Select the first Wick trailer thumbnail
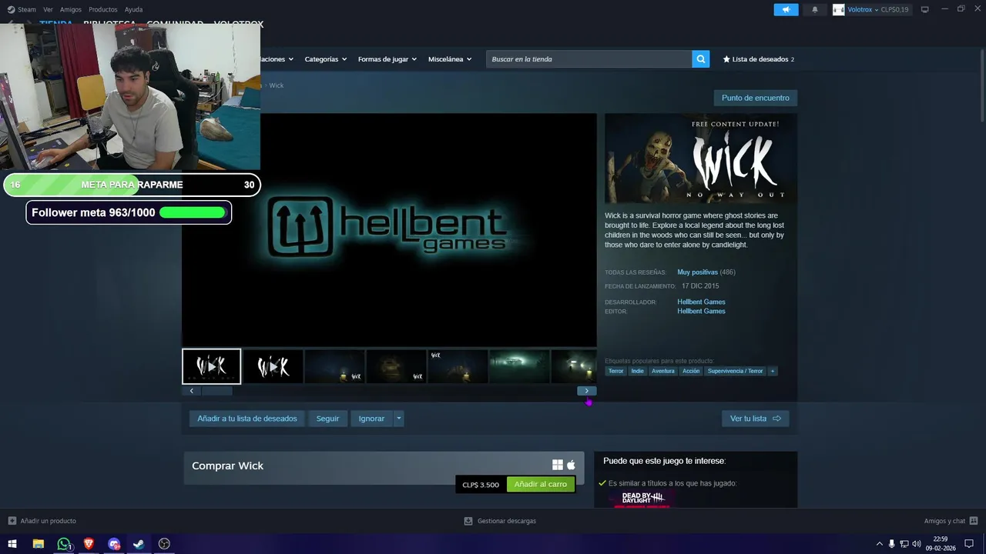986x554 pixels. (212, 367)
